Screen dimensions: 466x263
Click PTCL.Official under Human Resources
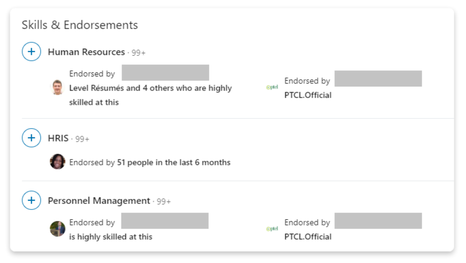[308, 95]
